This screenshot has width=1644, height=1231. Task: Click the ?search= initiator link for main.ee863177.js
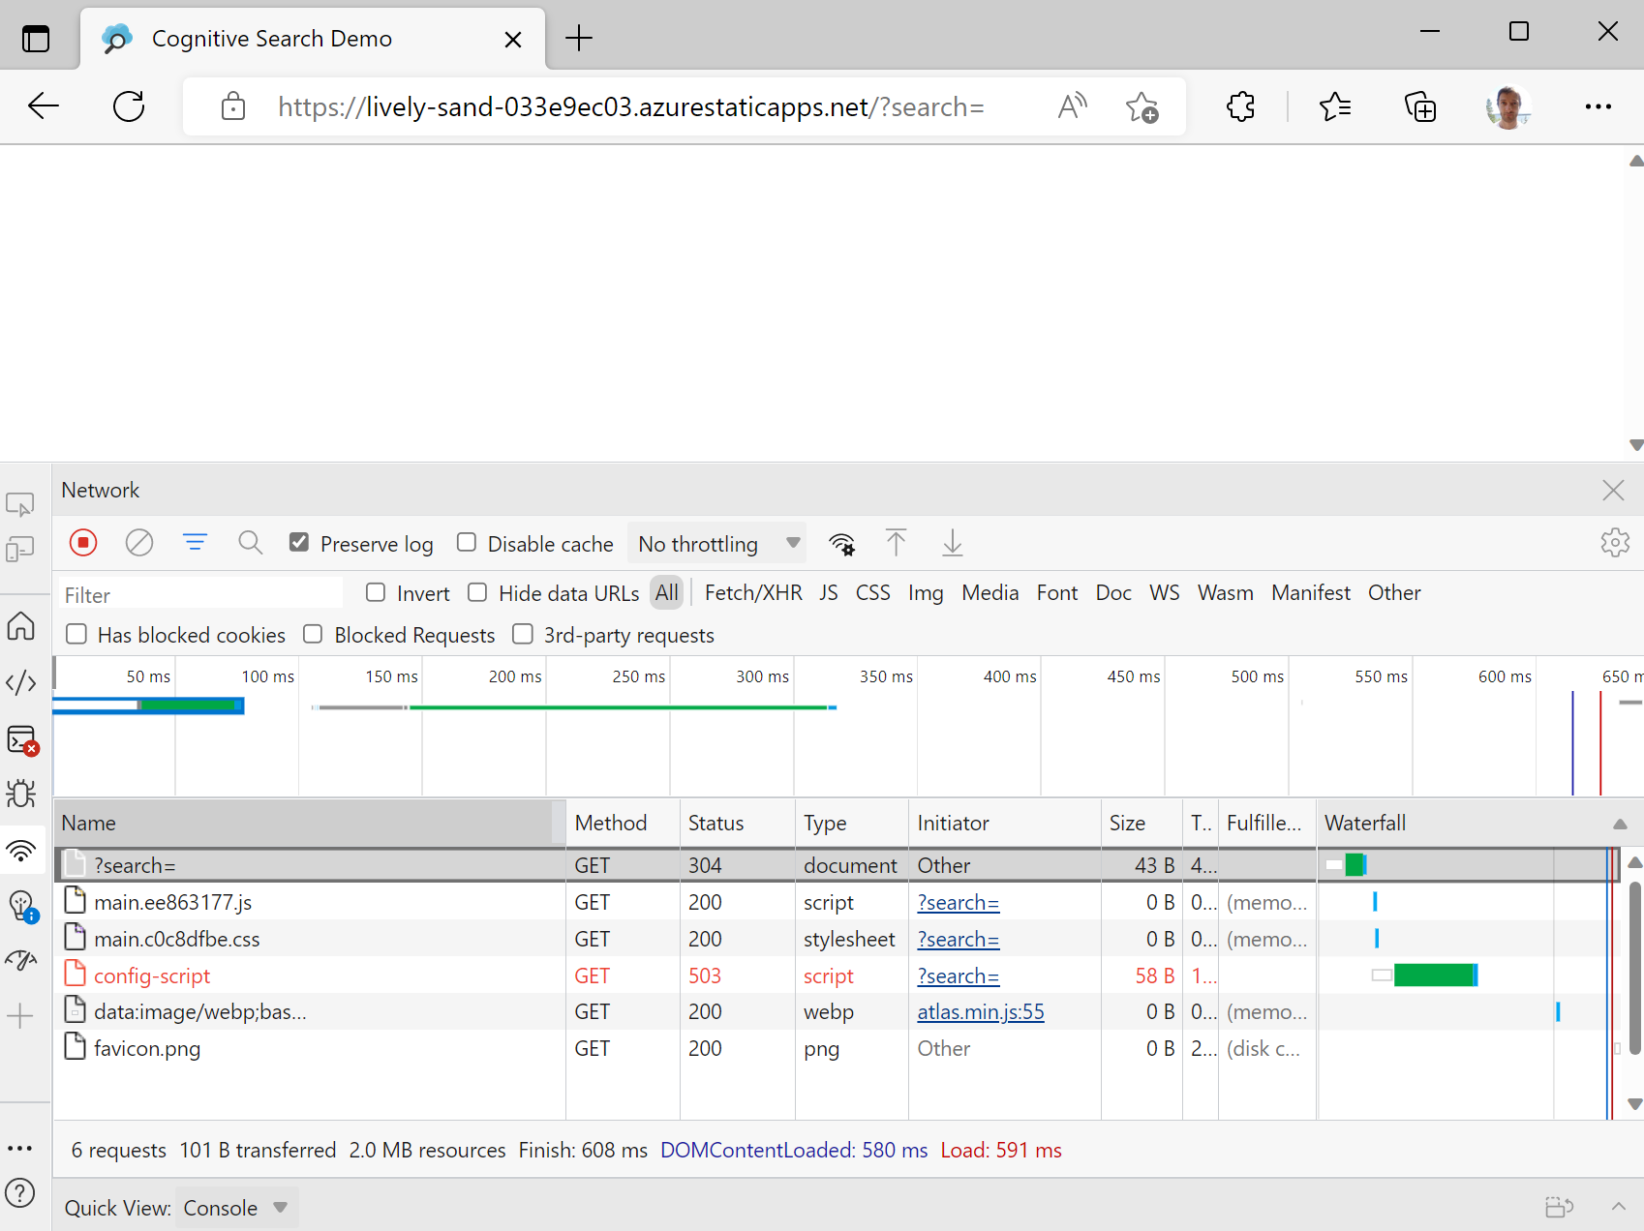click(x=958, y=902)
